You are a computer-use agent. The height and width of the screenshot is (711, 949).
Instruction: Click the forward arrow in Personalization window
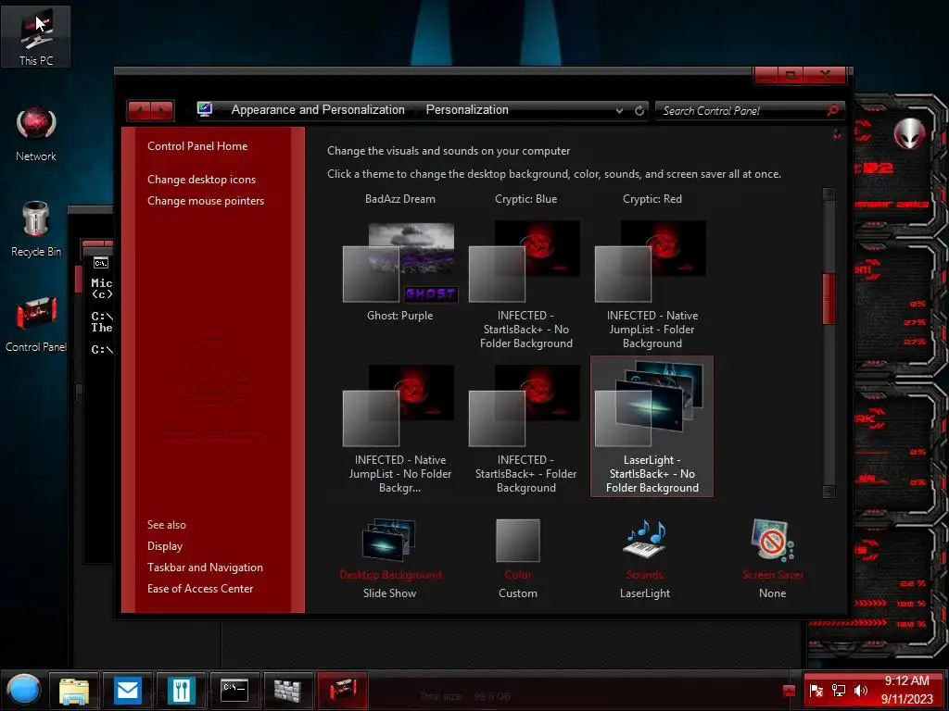(162, 110)
